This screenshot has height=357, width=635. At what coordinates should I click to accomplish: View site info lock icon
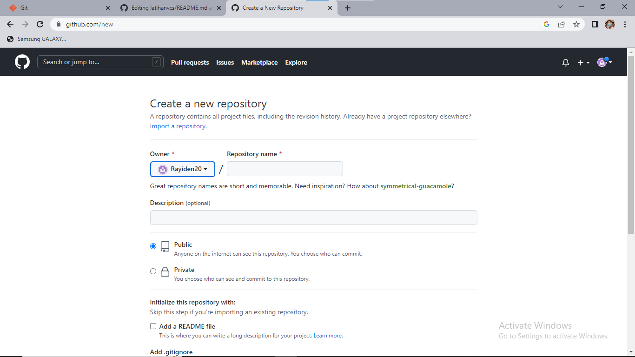point(59,24)
